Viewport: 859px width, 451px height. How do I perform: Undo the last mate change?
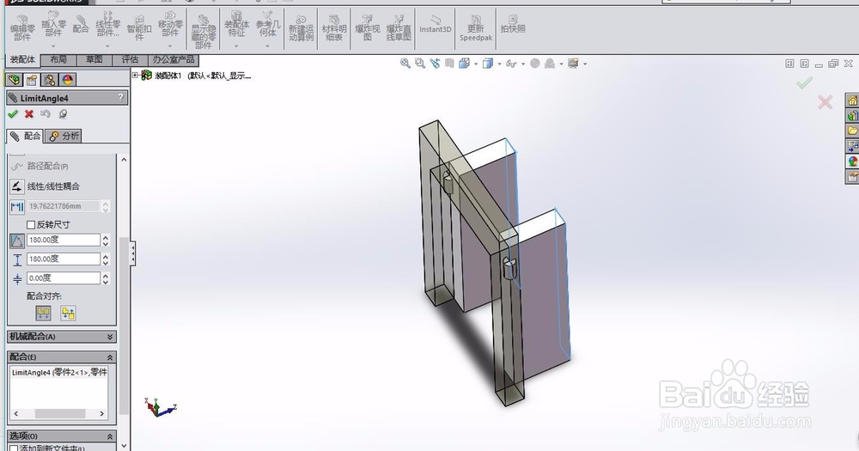[x=46, y=114]
